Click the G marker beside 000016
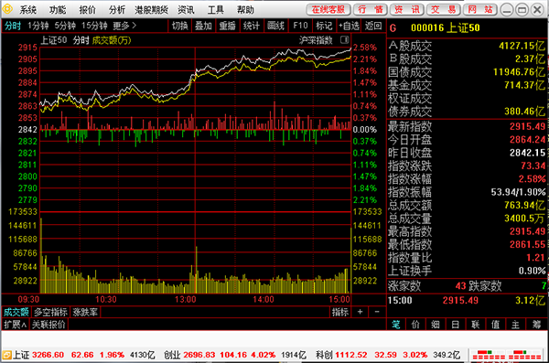This screenshot has height=363, width=549. 393,28
